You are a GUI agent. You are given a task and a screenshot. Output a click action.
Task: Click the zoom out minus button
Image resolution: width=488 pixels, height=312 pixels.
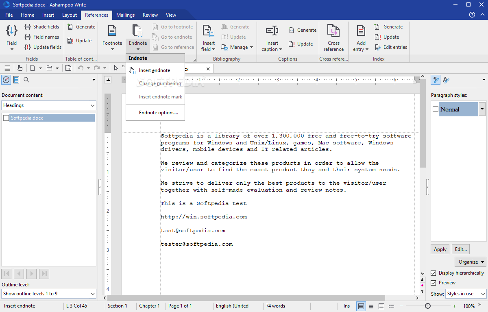[x=401, y=306]
